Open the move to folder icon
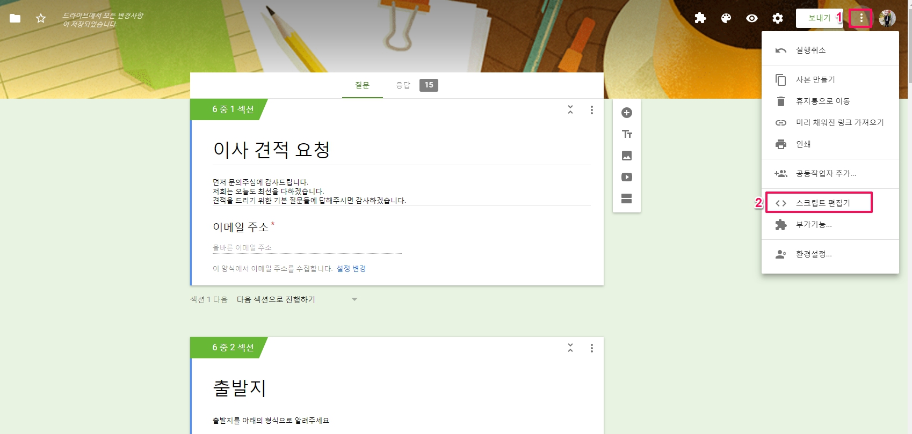912x434 pixels. click(15, 18)
